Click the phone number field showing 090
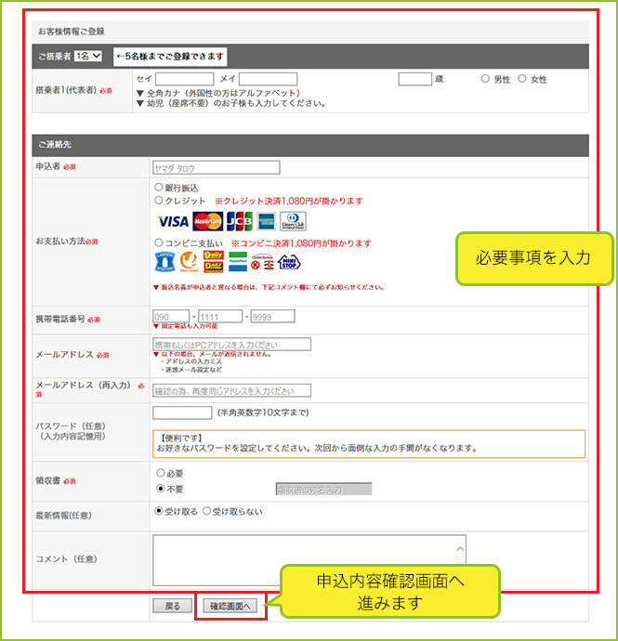Screen dimensions: 618x641 (171, 317)
